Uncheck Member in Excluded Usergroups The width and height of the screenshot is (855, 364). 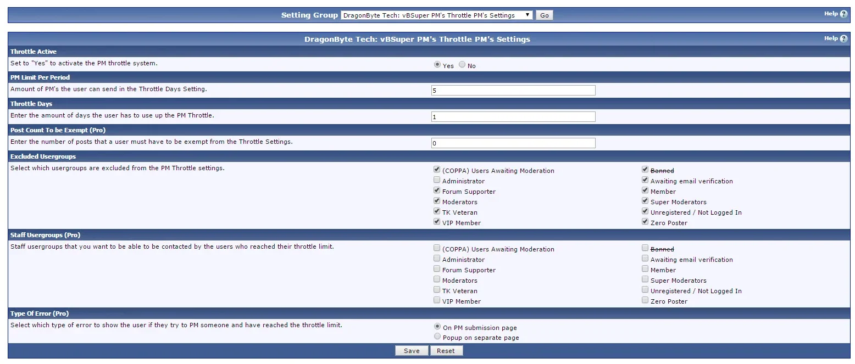click(645, 191)
